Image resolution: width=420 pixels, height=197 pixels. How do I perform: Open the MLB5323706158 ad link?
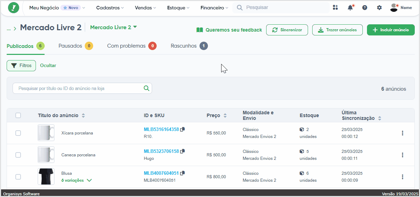[161, 151]
